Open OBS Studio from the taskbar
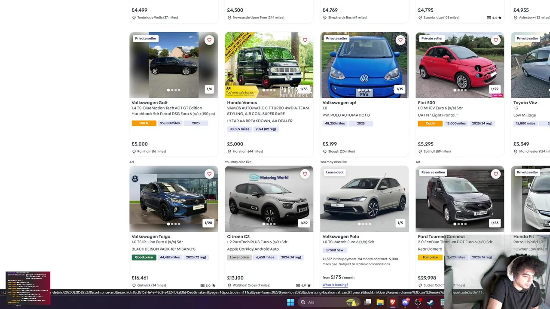This screenshot has width=550, height=309. click(418, 302)
